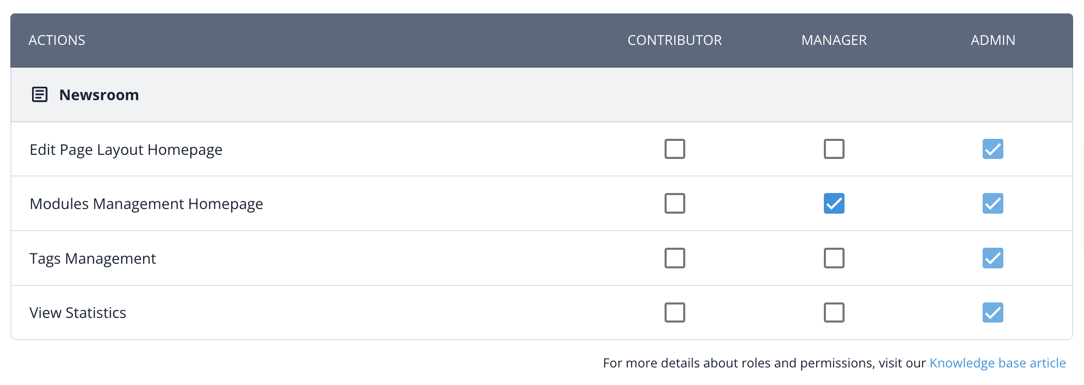Toggle Admin checkbox for Modules Management Homepage
This screenshot has height=385, width=1084.
click(x=992, y=203)
